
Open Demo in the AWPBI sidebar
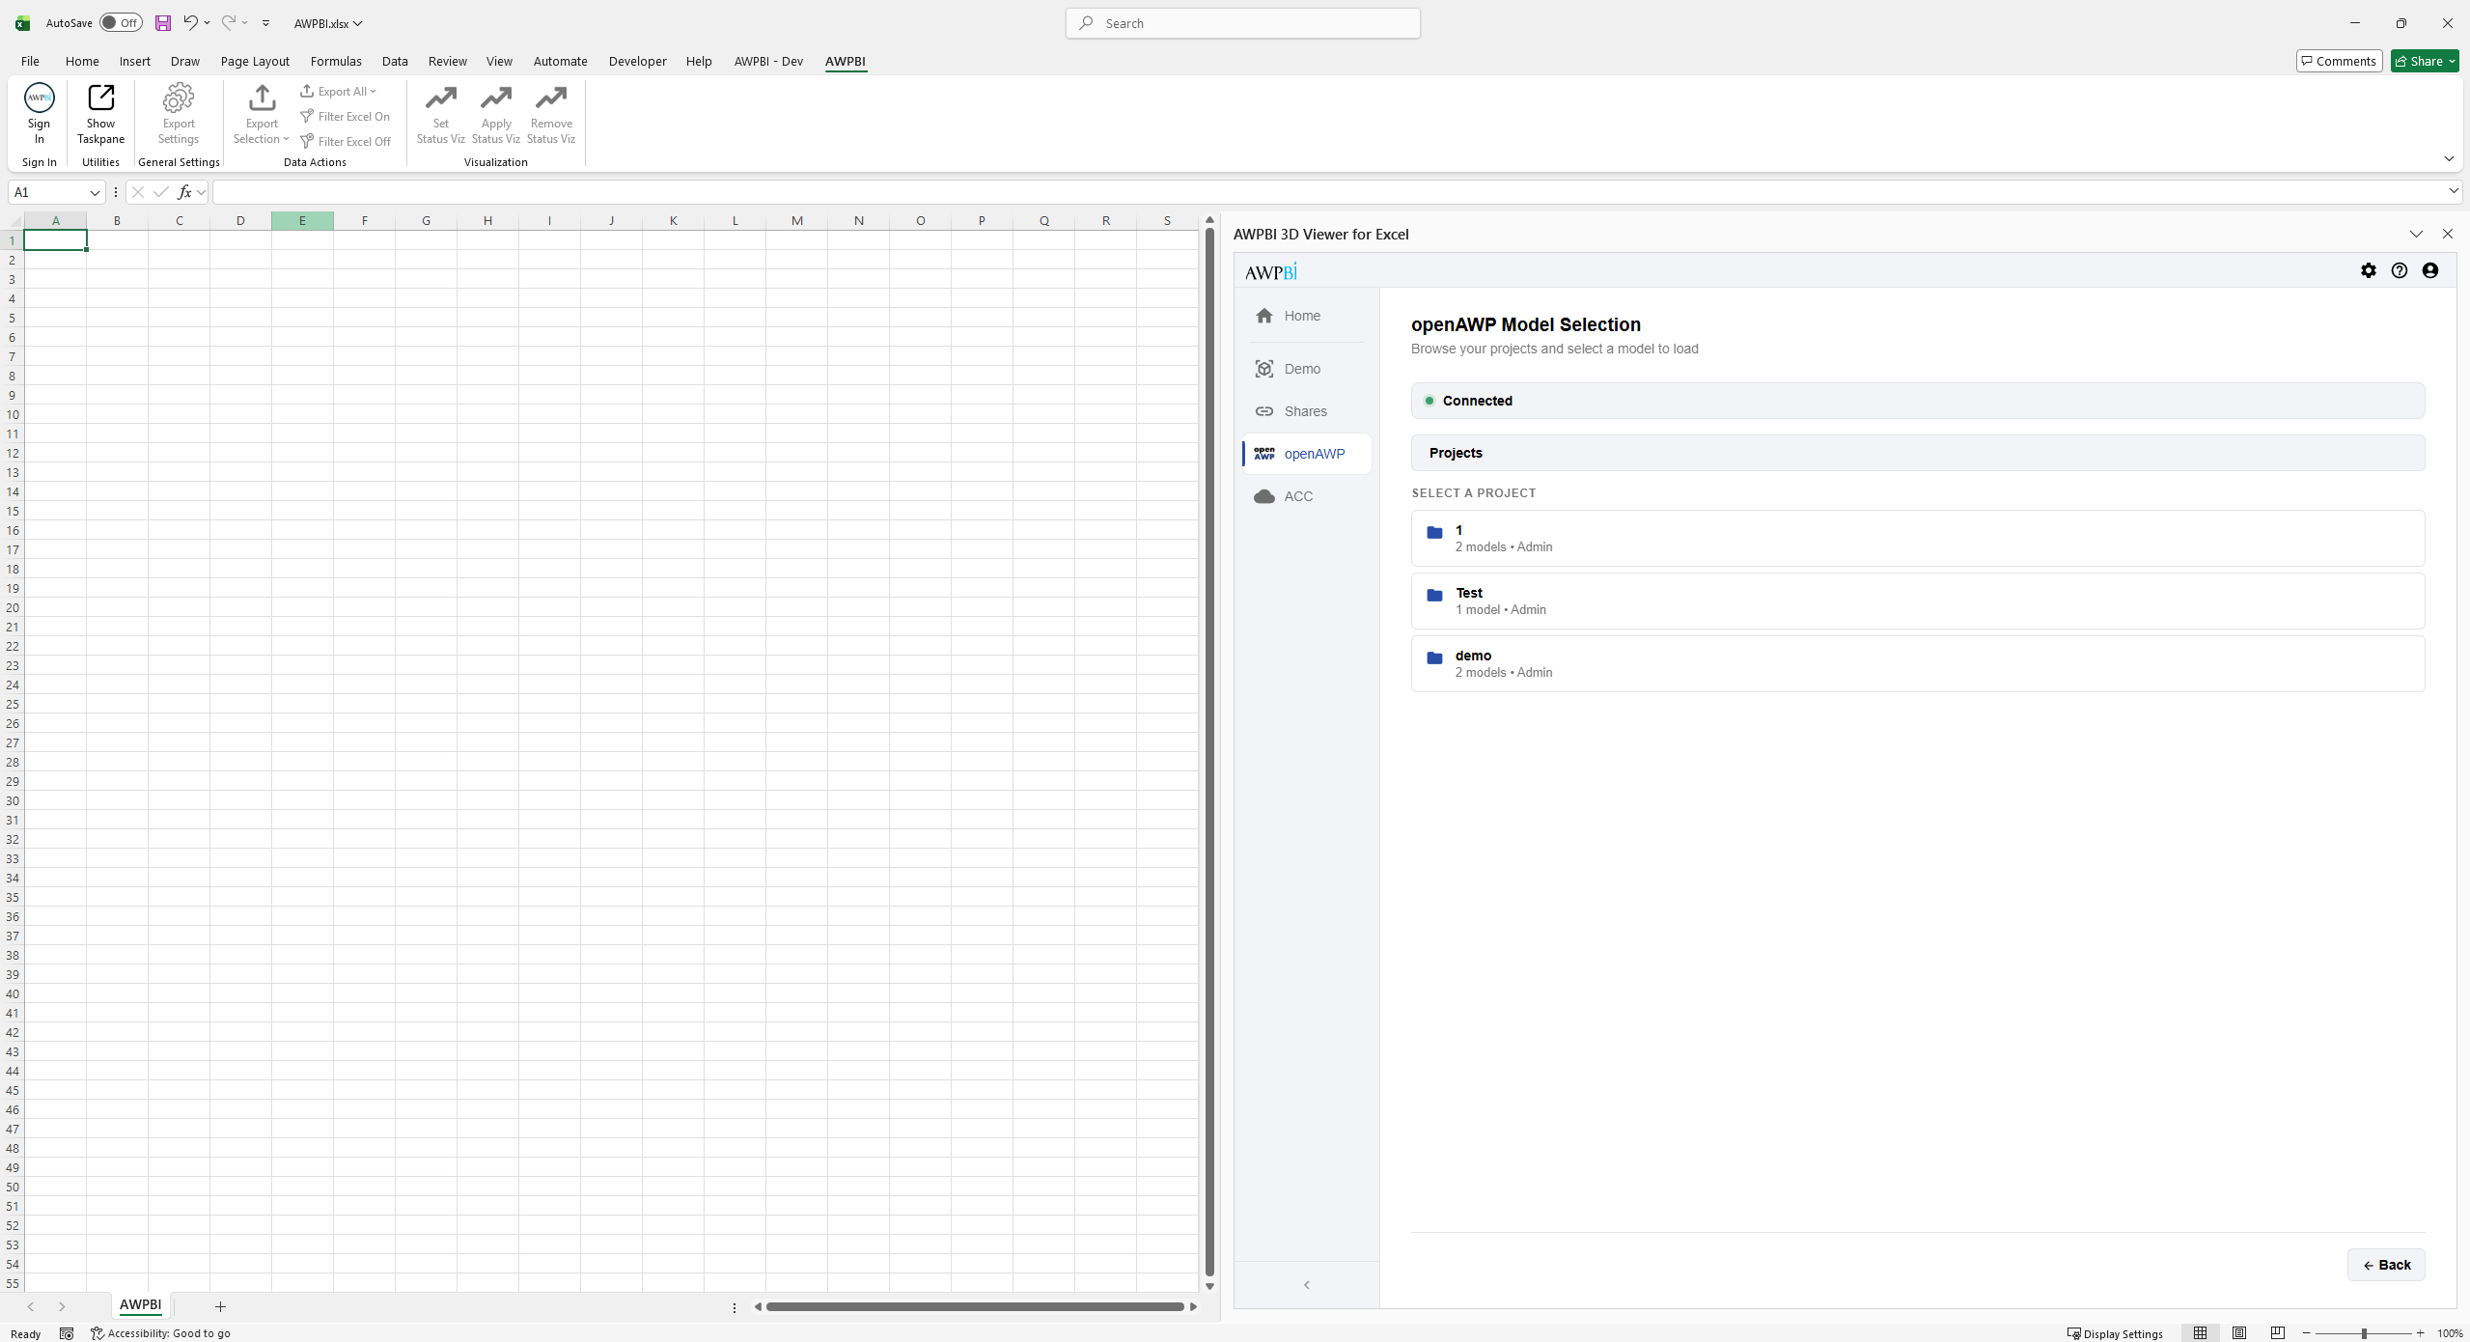pos(1306,369)
